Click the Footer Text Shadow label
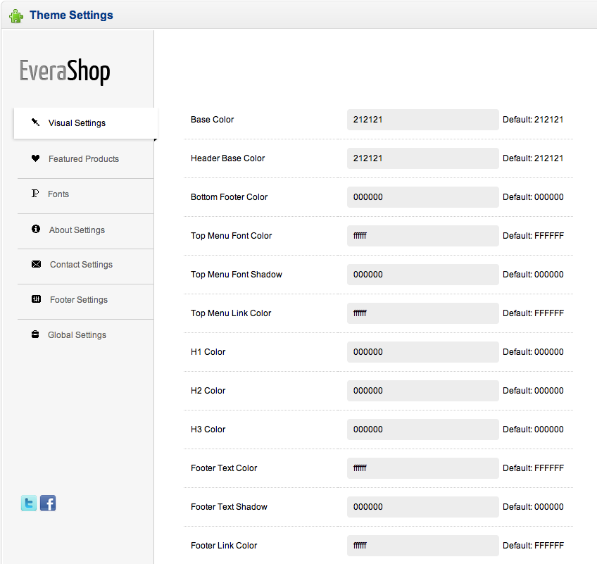The image size is (597, 564). tap(229, 507)
